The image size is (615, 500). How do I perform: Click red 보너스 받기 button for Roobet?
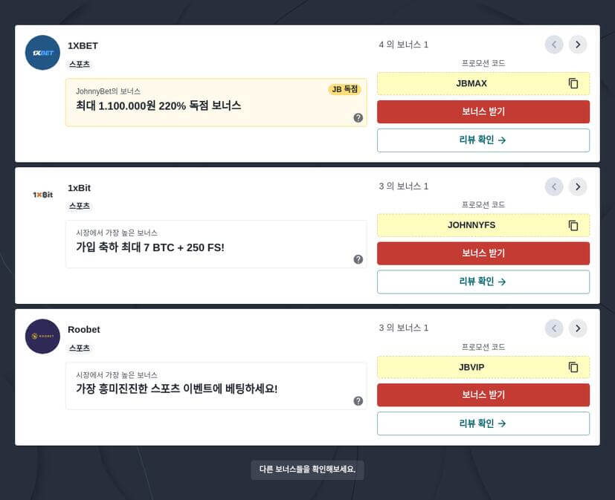pyautogui.click(x=483, y=395)
